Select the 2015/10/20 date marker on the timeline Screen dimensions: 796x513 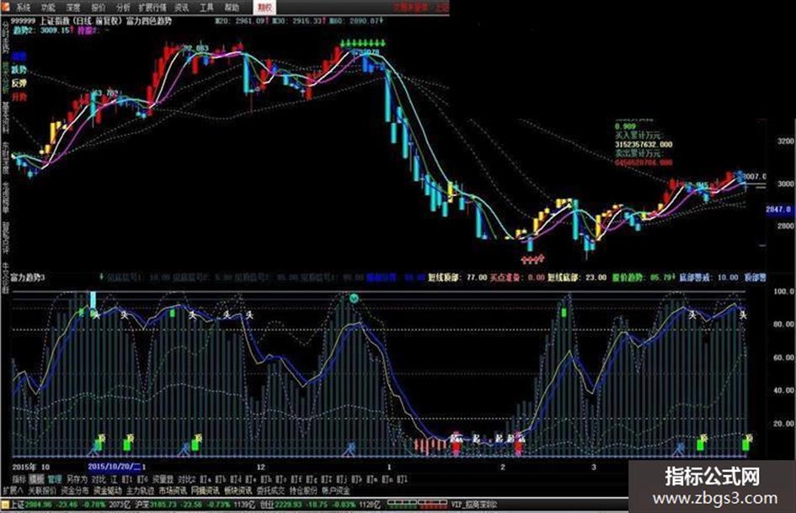click(x=115, y=467)
